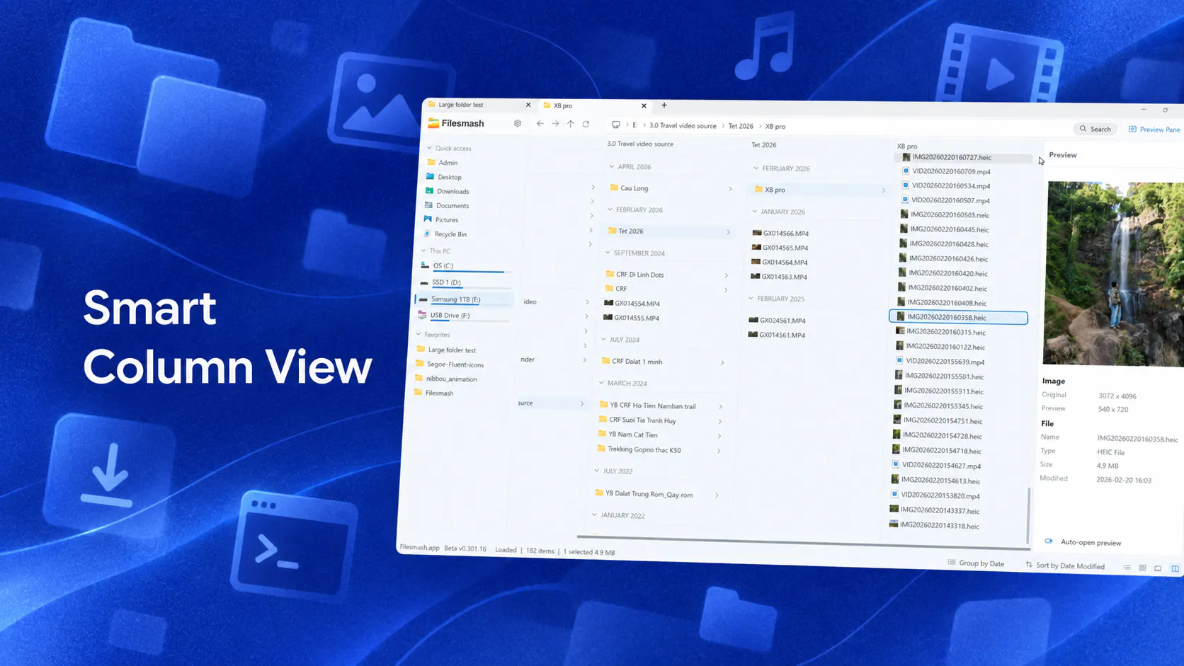Viewport: 1184px width, 666px height.
Task: Select the USB Drive (F:)
Action: point(462,316)
